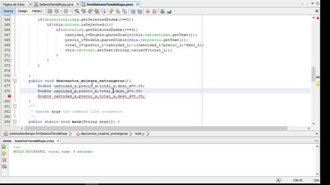This screenshot has width=330, height=185.
Task: Click the editor horizontal scrollbar
Action: 156,128
